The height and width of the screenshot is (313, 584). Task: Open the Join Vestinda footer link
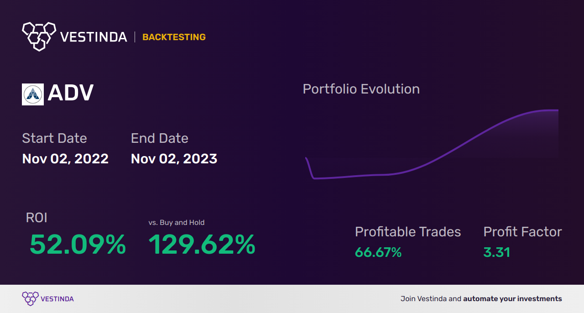tap(481, 299)
